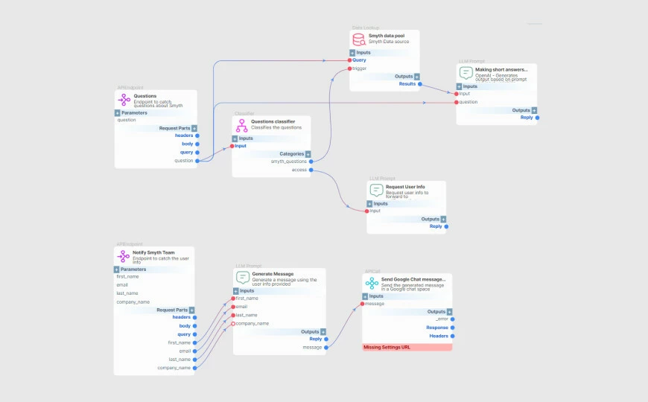Screen dimensions: 648x402
Task: Click Generate Message email input port
Action: click(x=233, y=307)
